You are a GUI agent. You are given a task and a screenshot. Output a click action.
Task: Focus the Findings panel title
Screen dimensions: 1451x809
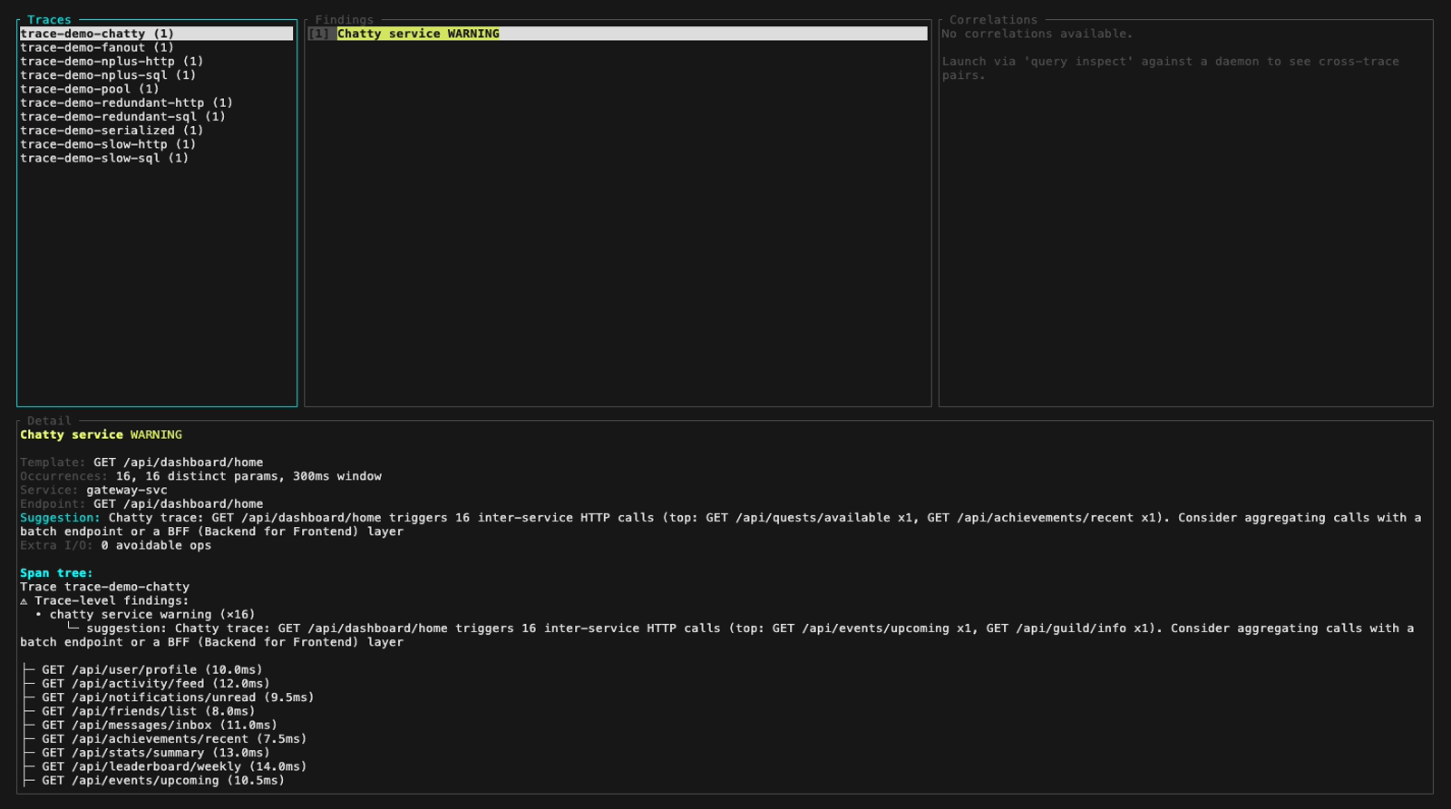click(344, 20)
